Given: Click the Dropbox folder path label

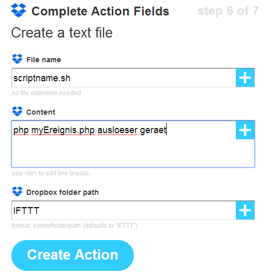Looking at the screenshot, I should [x=62, y=192].
